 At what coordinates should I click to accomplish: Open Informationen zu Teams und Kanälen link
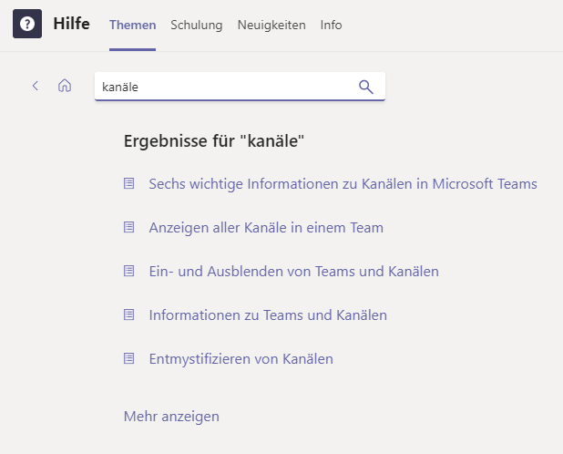(268, 315)
